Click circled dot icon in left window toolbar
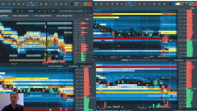The height and width of the screenshot is (111, 197). point(46,4)
